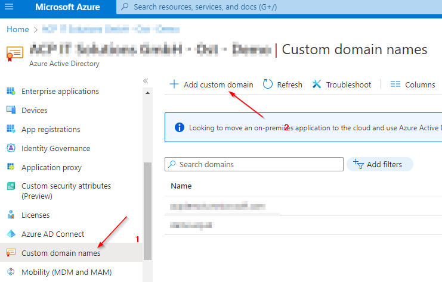Click the Refresh circular arrow icon

(x=267, y=84)
